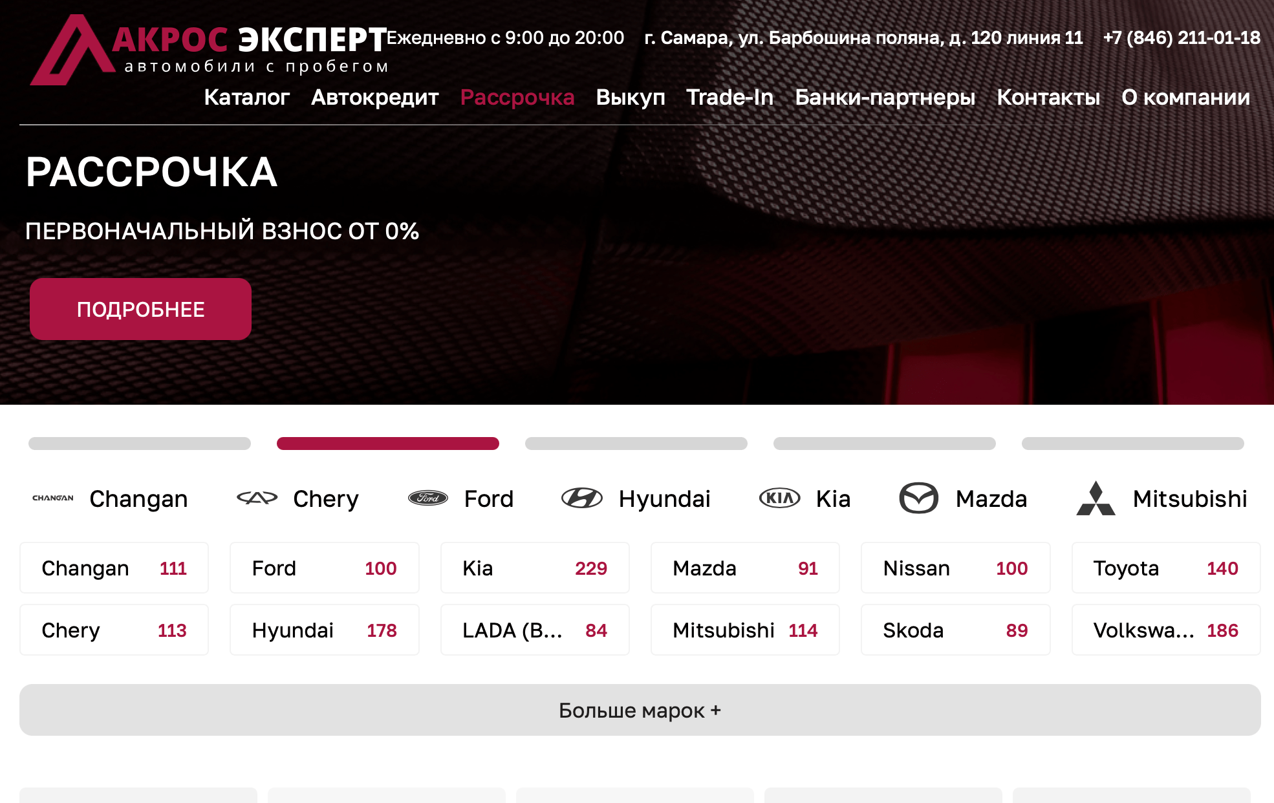The height and width of the screenshot is (803, 1274).
Task: Select the Hyundai brand logo
Action: [x=582, y=498]
